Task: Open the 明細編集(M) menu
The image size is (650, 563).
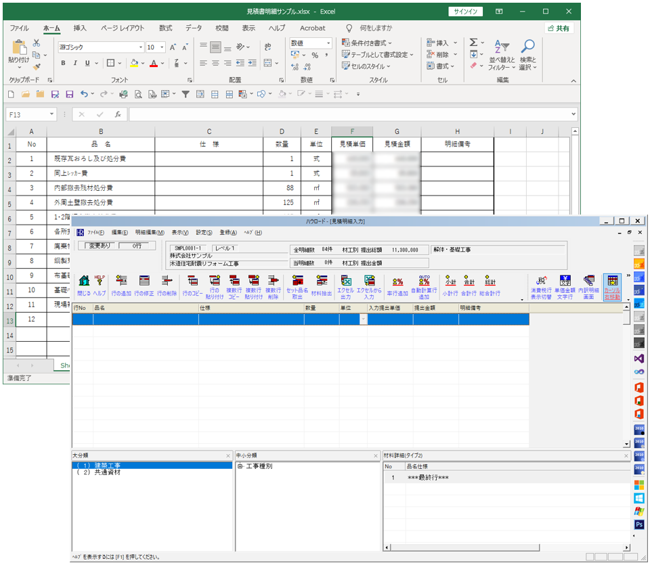Action: [149, 232]
